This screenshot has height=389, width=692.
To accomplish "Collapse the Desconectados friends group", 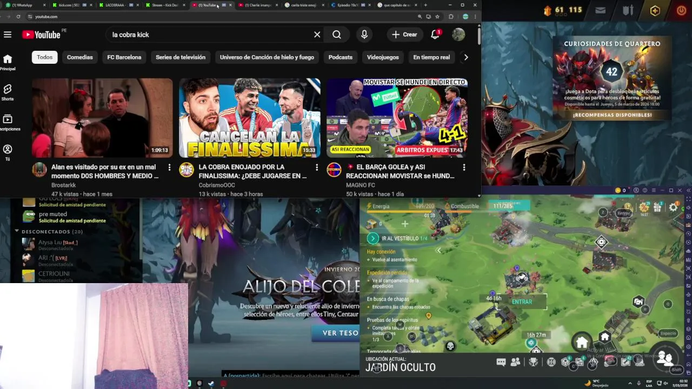I will [17, 231].
